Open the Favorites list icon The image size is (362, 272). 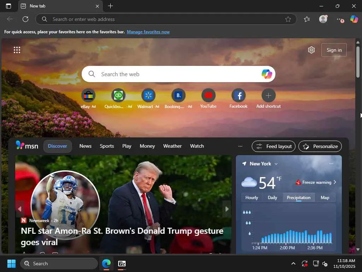pos(307,19)
